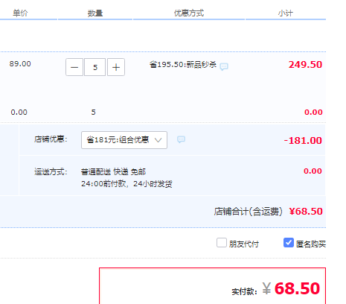
Task: Click the 省195.50:新品秒杀 discount text
Action: click(x=183, y=65)
